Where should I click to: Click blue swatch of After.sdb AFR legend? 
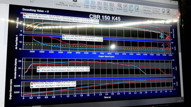tap(64, 39)
